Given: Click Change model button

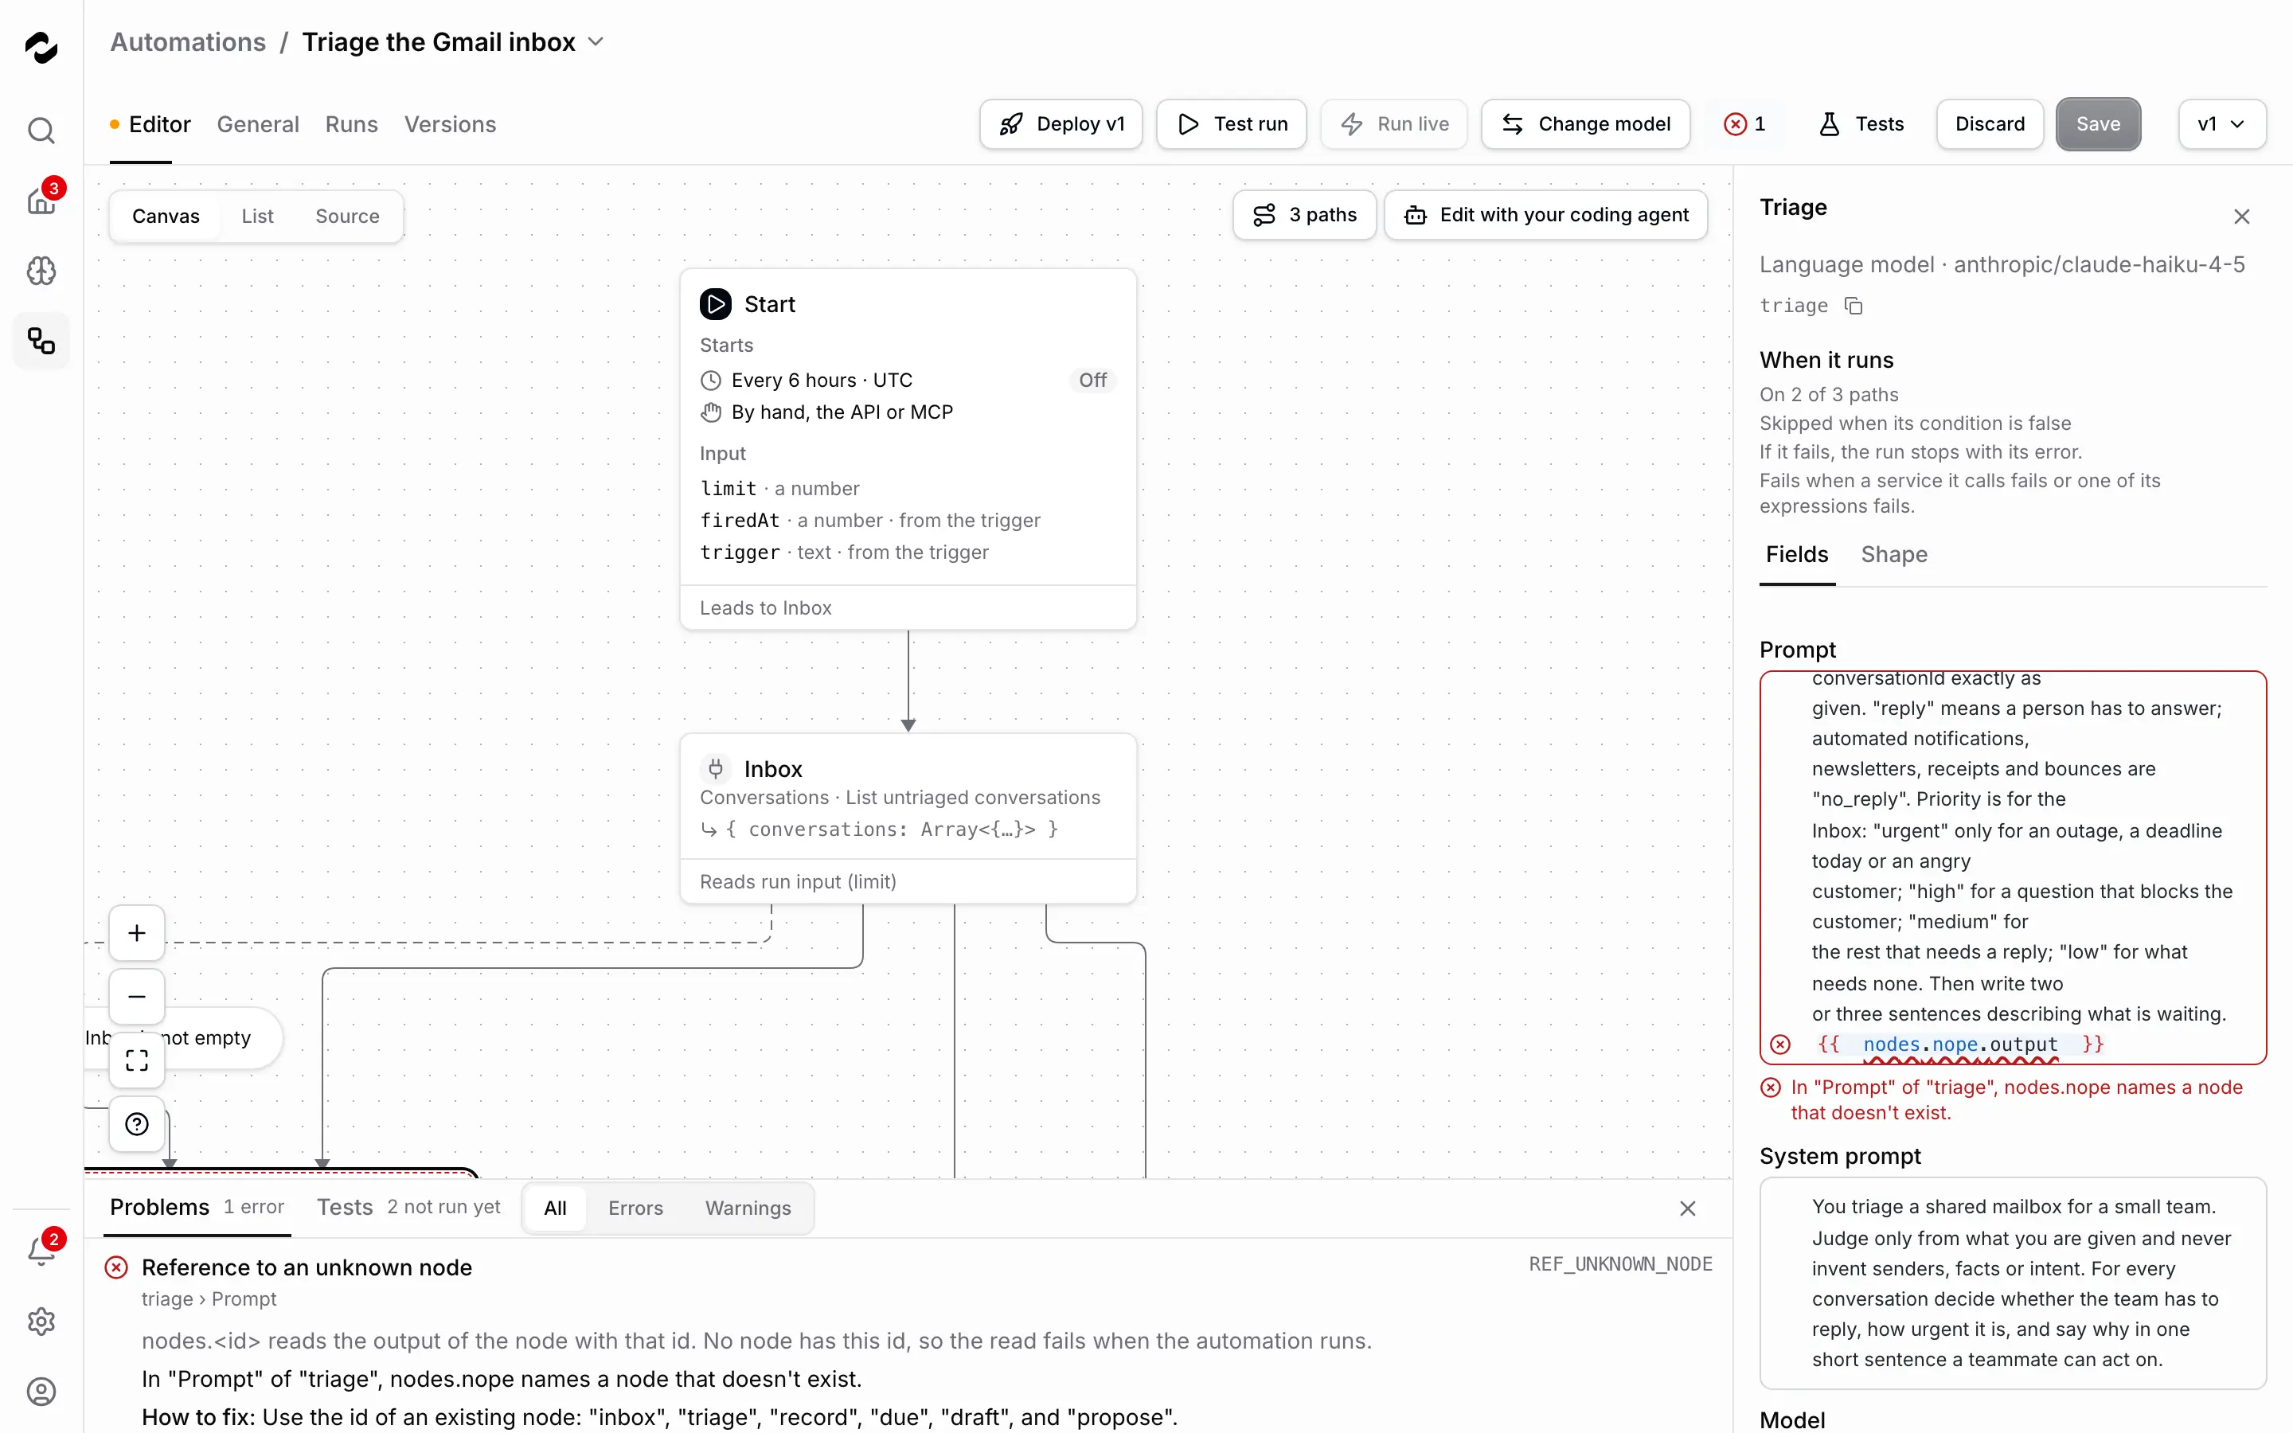Looking at the screenshot, I should click(1585, 124).
